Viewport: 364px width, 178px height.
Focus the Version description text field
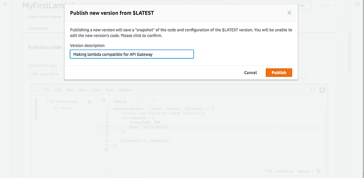(x=131, y=54)
